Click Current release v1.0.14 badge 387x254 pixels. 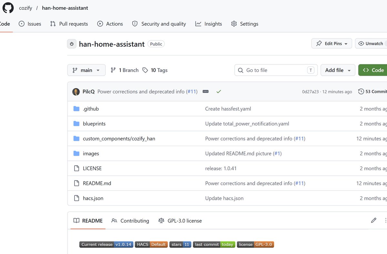(x=107, y=244)
